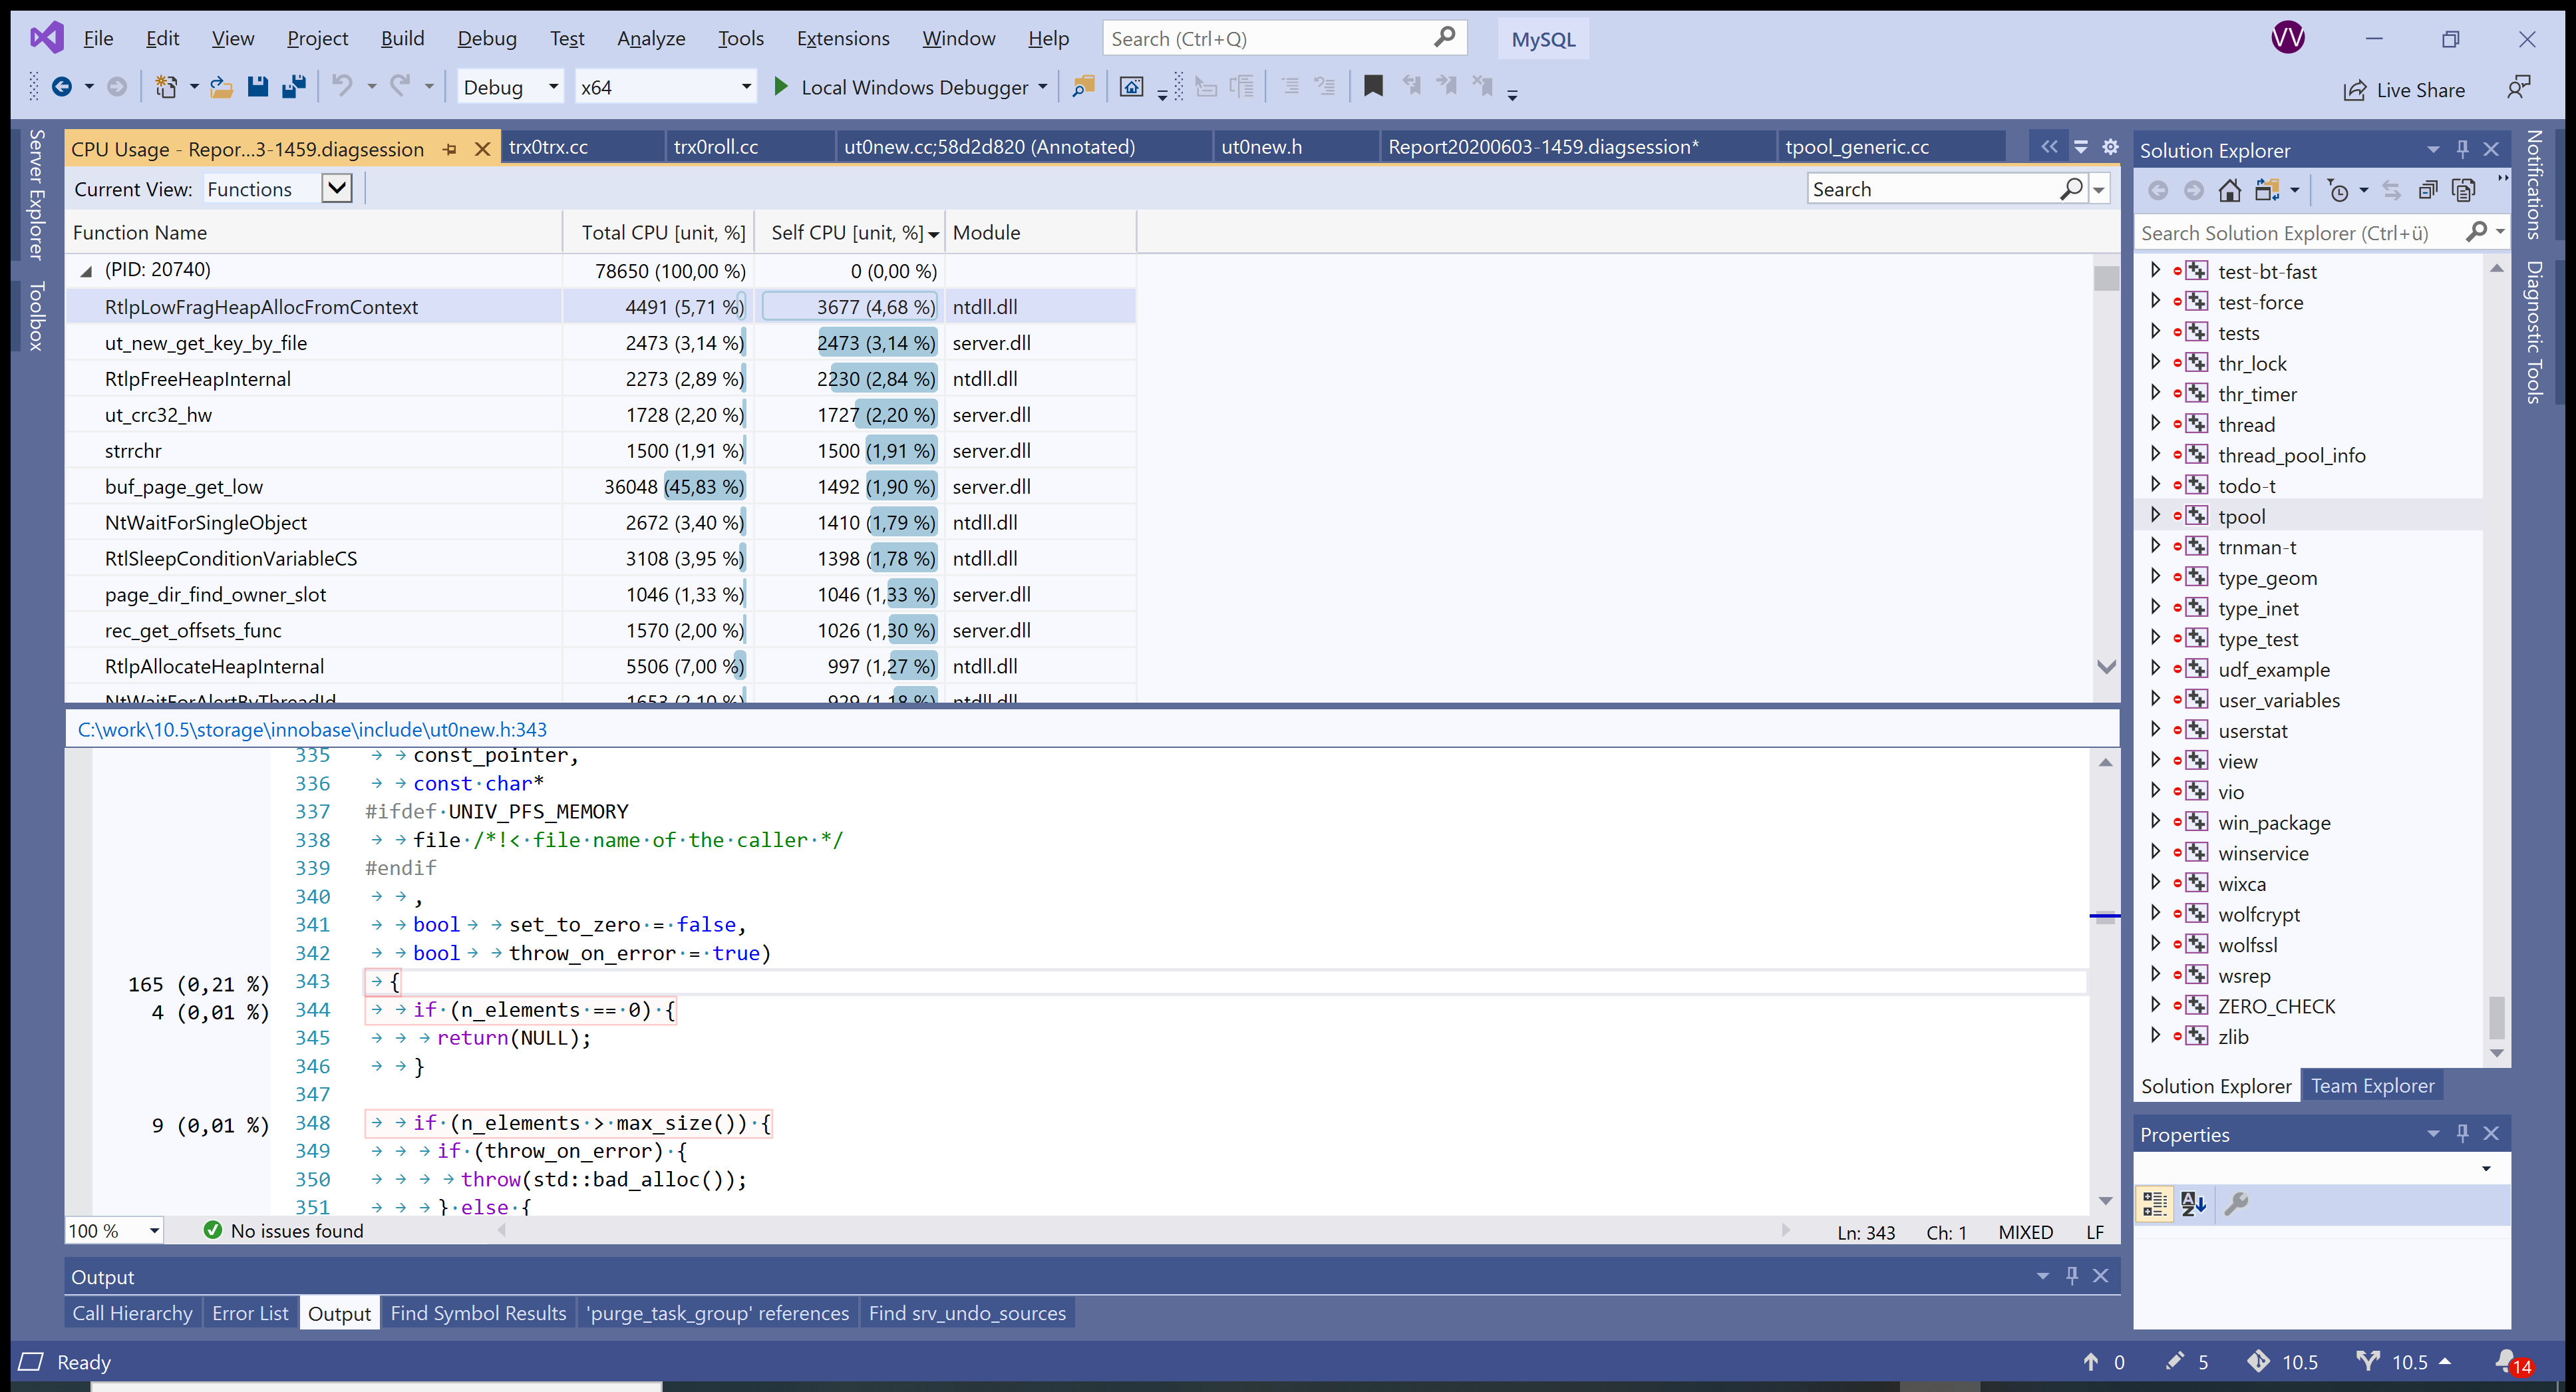Click the Open File folder icon
This screenshot has height=1392, width=2576.
[x=221, y=87]
